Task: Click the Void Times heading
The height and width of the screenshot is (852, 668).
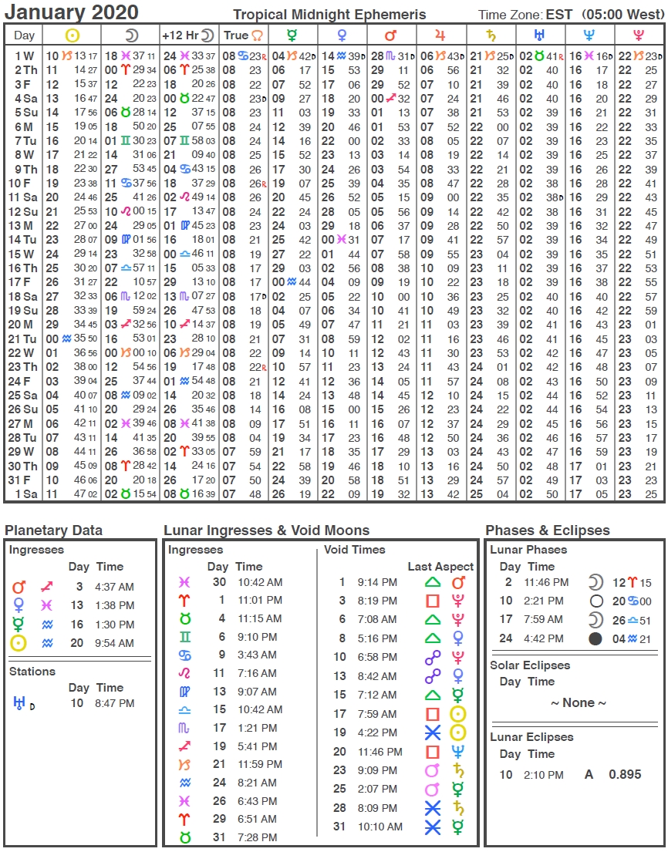Action: (354, 550)
